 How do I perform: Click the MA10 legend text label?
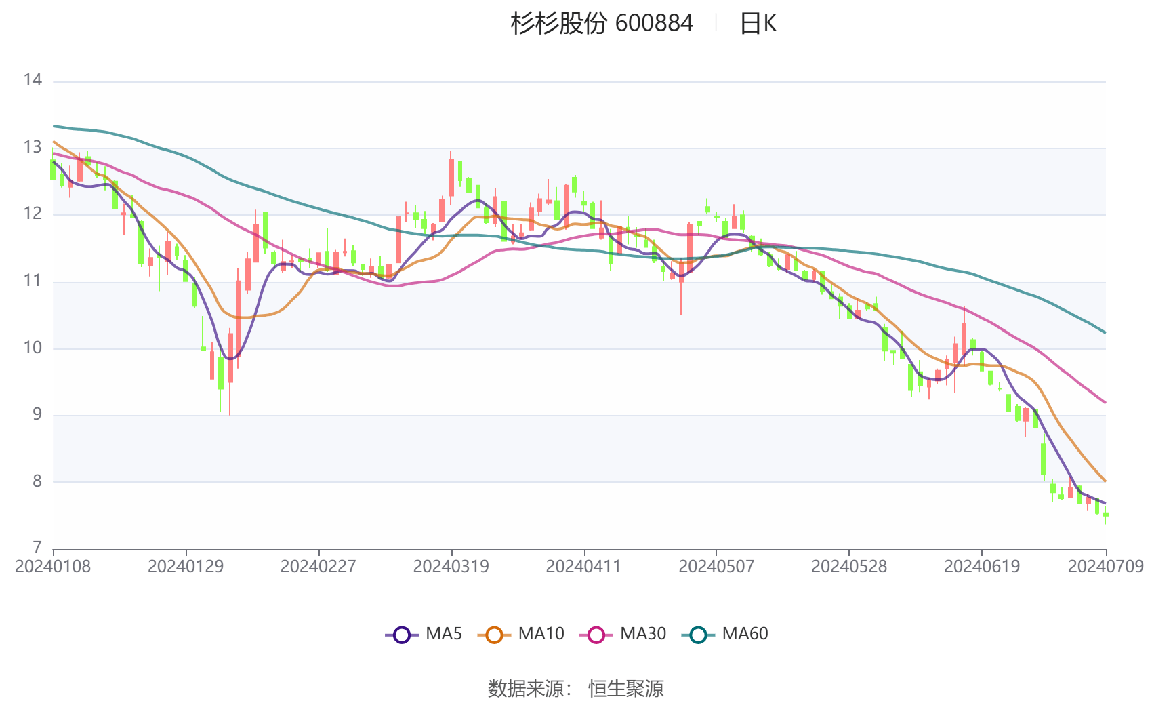[540, 634]
